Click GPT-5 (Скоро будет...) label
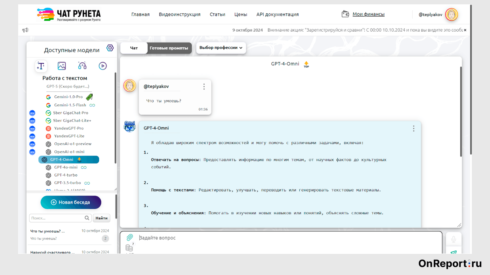The image size is (490, 275). 68,86
